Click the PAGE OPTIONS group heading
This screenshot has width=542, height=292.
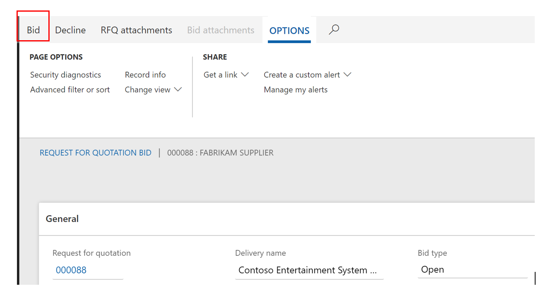click(56, 57)
